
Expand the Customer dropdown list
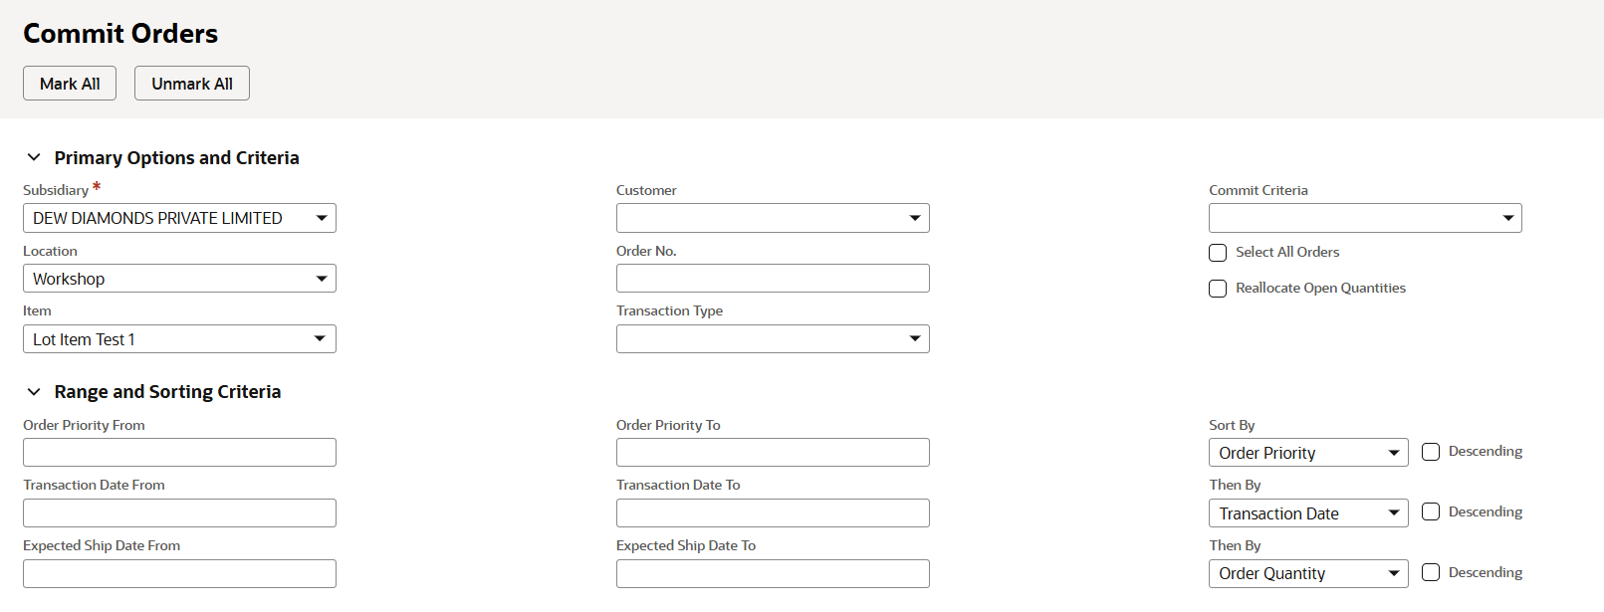click(x=773, y=218)
